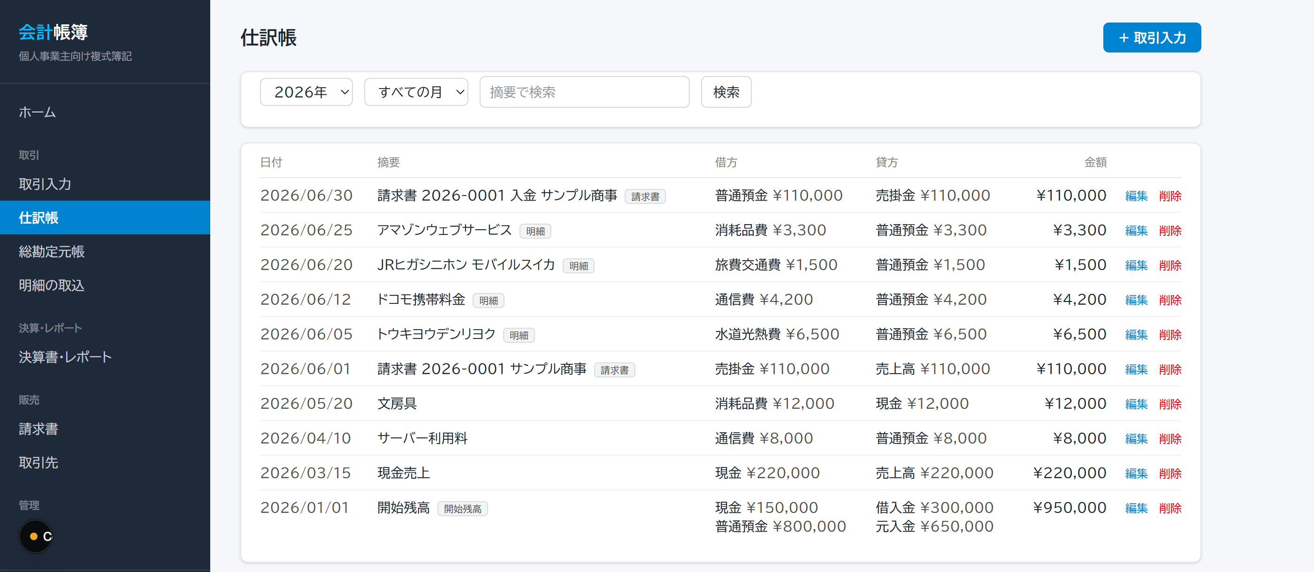
Task: Click the 請求書 tag on the 2026/06/30 row
Action: (645, 196)
